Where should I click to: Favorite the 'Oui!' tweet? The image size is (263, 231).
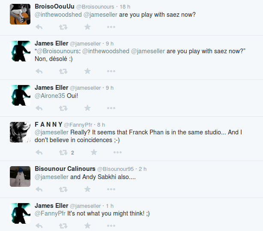tap(87, 108)
